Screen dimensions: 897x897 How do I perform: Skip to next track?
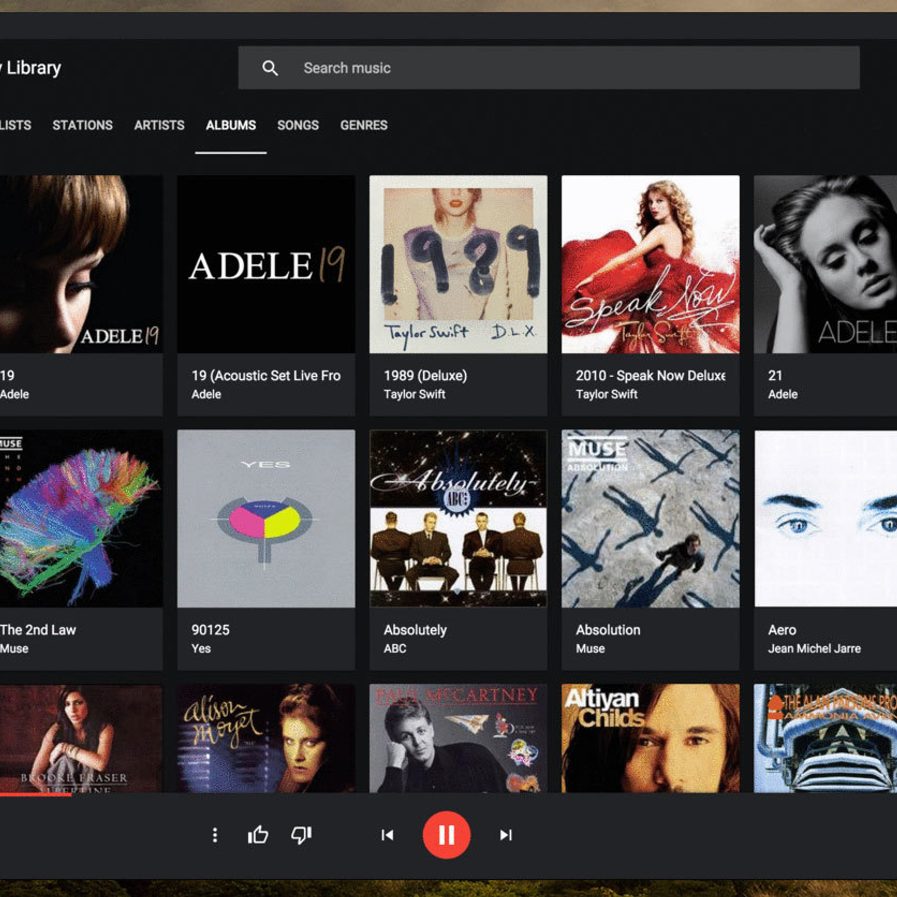(506, 835)
